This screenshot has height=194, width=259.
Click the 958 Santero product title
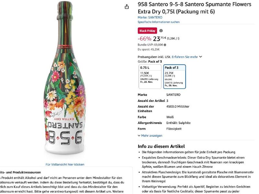[x=194, y=8]
